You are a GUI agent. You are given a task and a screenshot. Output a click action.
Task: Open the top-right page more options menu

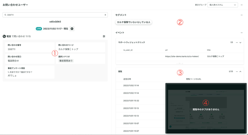[241, 5]
